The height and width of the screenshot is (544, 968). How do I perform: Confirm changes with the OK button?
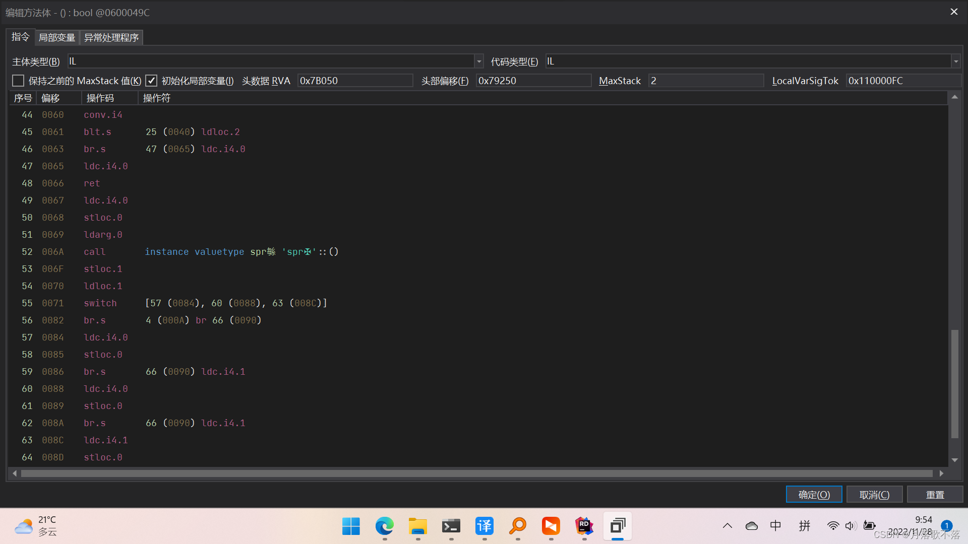coord(814,495)
